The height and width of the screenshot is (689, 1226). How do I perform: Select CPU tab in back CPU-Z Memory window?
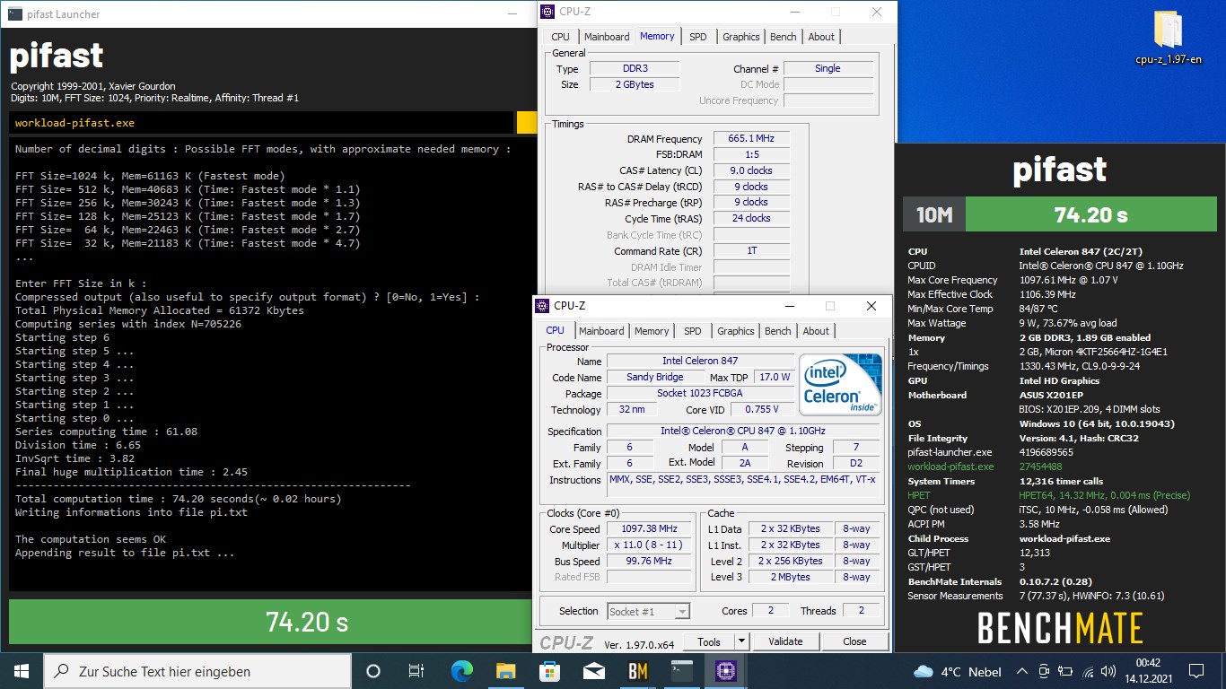pyautogui.click(x=560, y=37)
